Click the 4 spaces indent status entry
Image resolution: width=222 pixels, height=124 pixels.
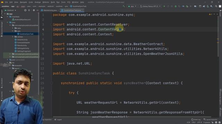coord(207,123)
